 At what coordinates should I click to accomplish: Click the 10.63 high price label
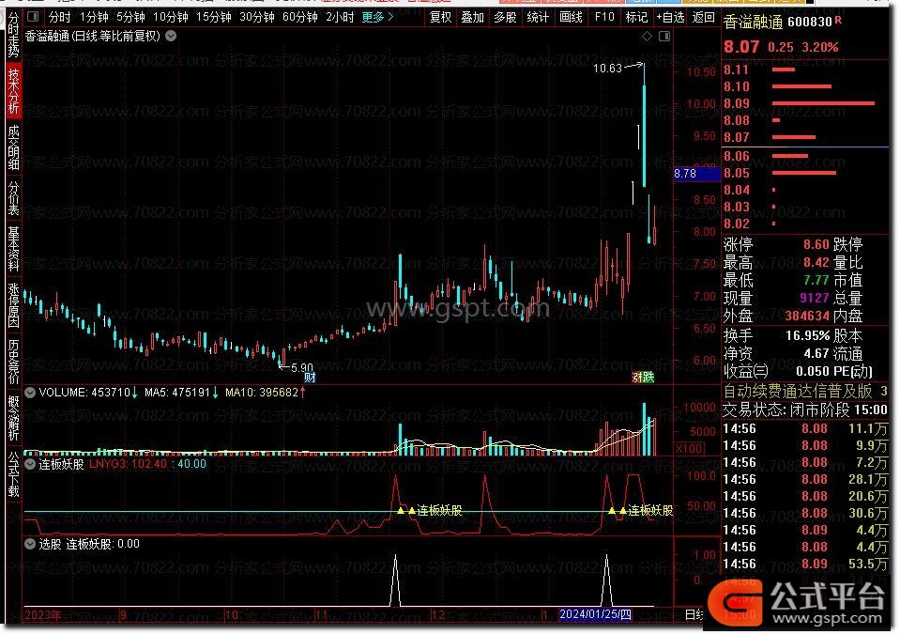(x=607, y=69)
